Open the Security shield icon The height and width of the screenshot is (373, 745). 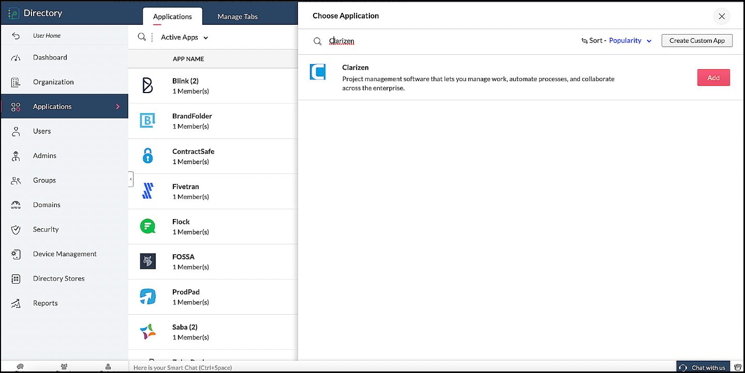[x=16, y=229]
